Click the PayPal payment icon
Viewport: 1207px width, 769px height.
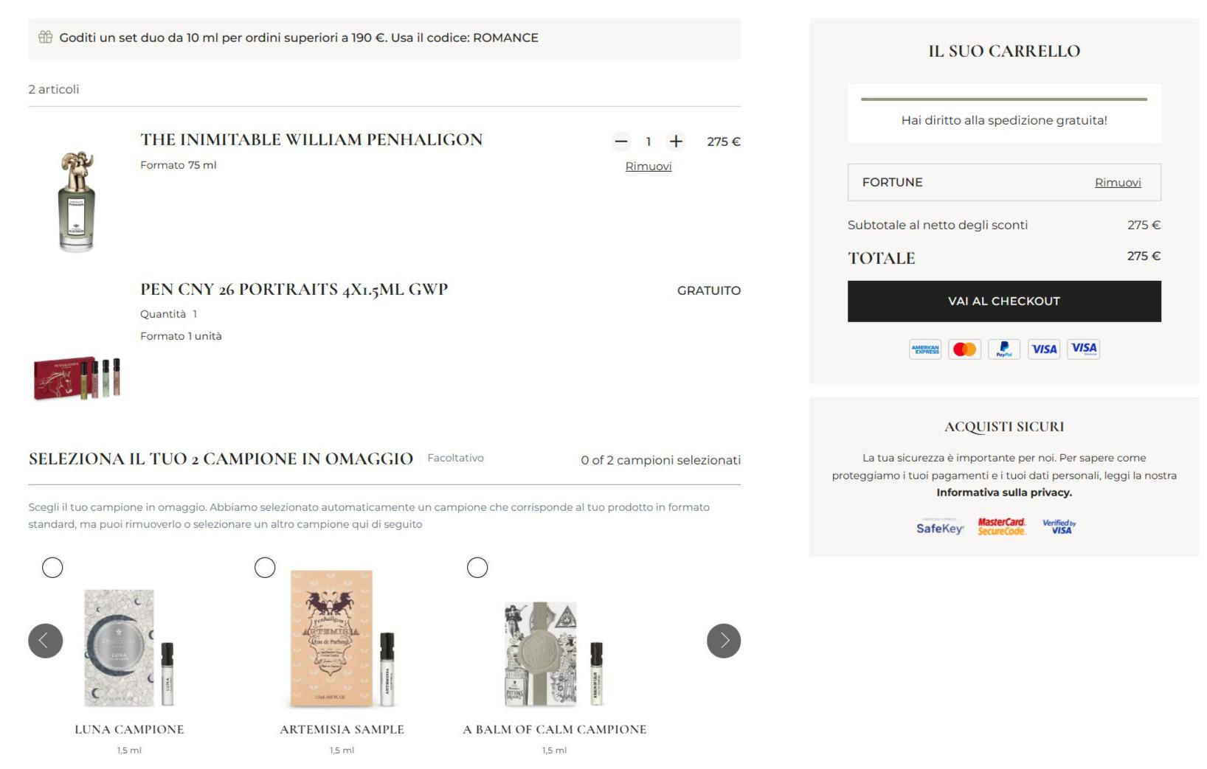(x=1004, y=349)
